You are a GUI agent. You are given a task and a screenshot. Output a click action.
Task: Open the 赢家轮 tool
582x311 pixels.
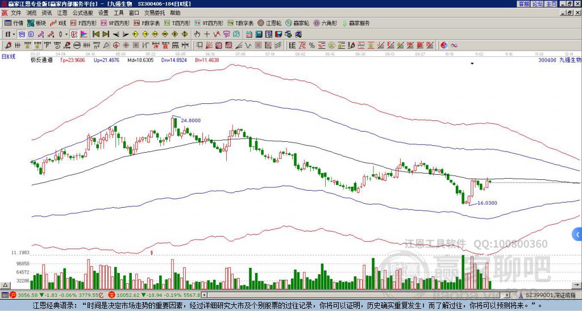pos(297,23)
